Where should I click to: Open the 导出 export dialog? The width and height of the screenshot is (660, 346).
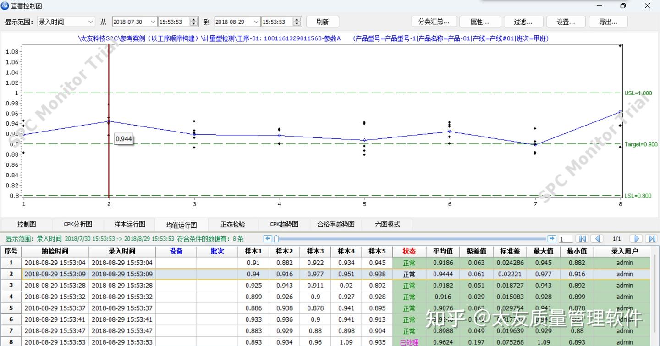coord(608,22)
